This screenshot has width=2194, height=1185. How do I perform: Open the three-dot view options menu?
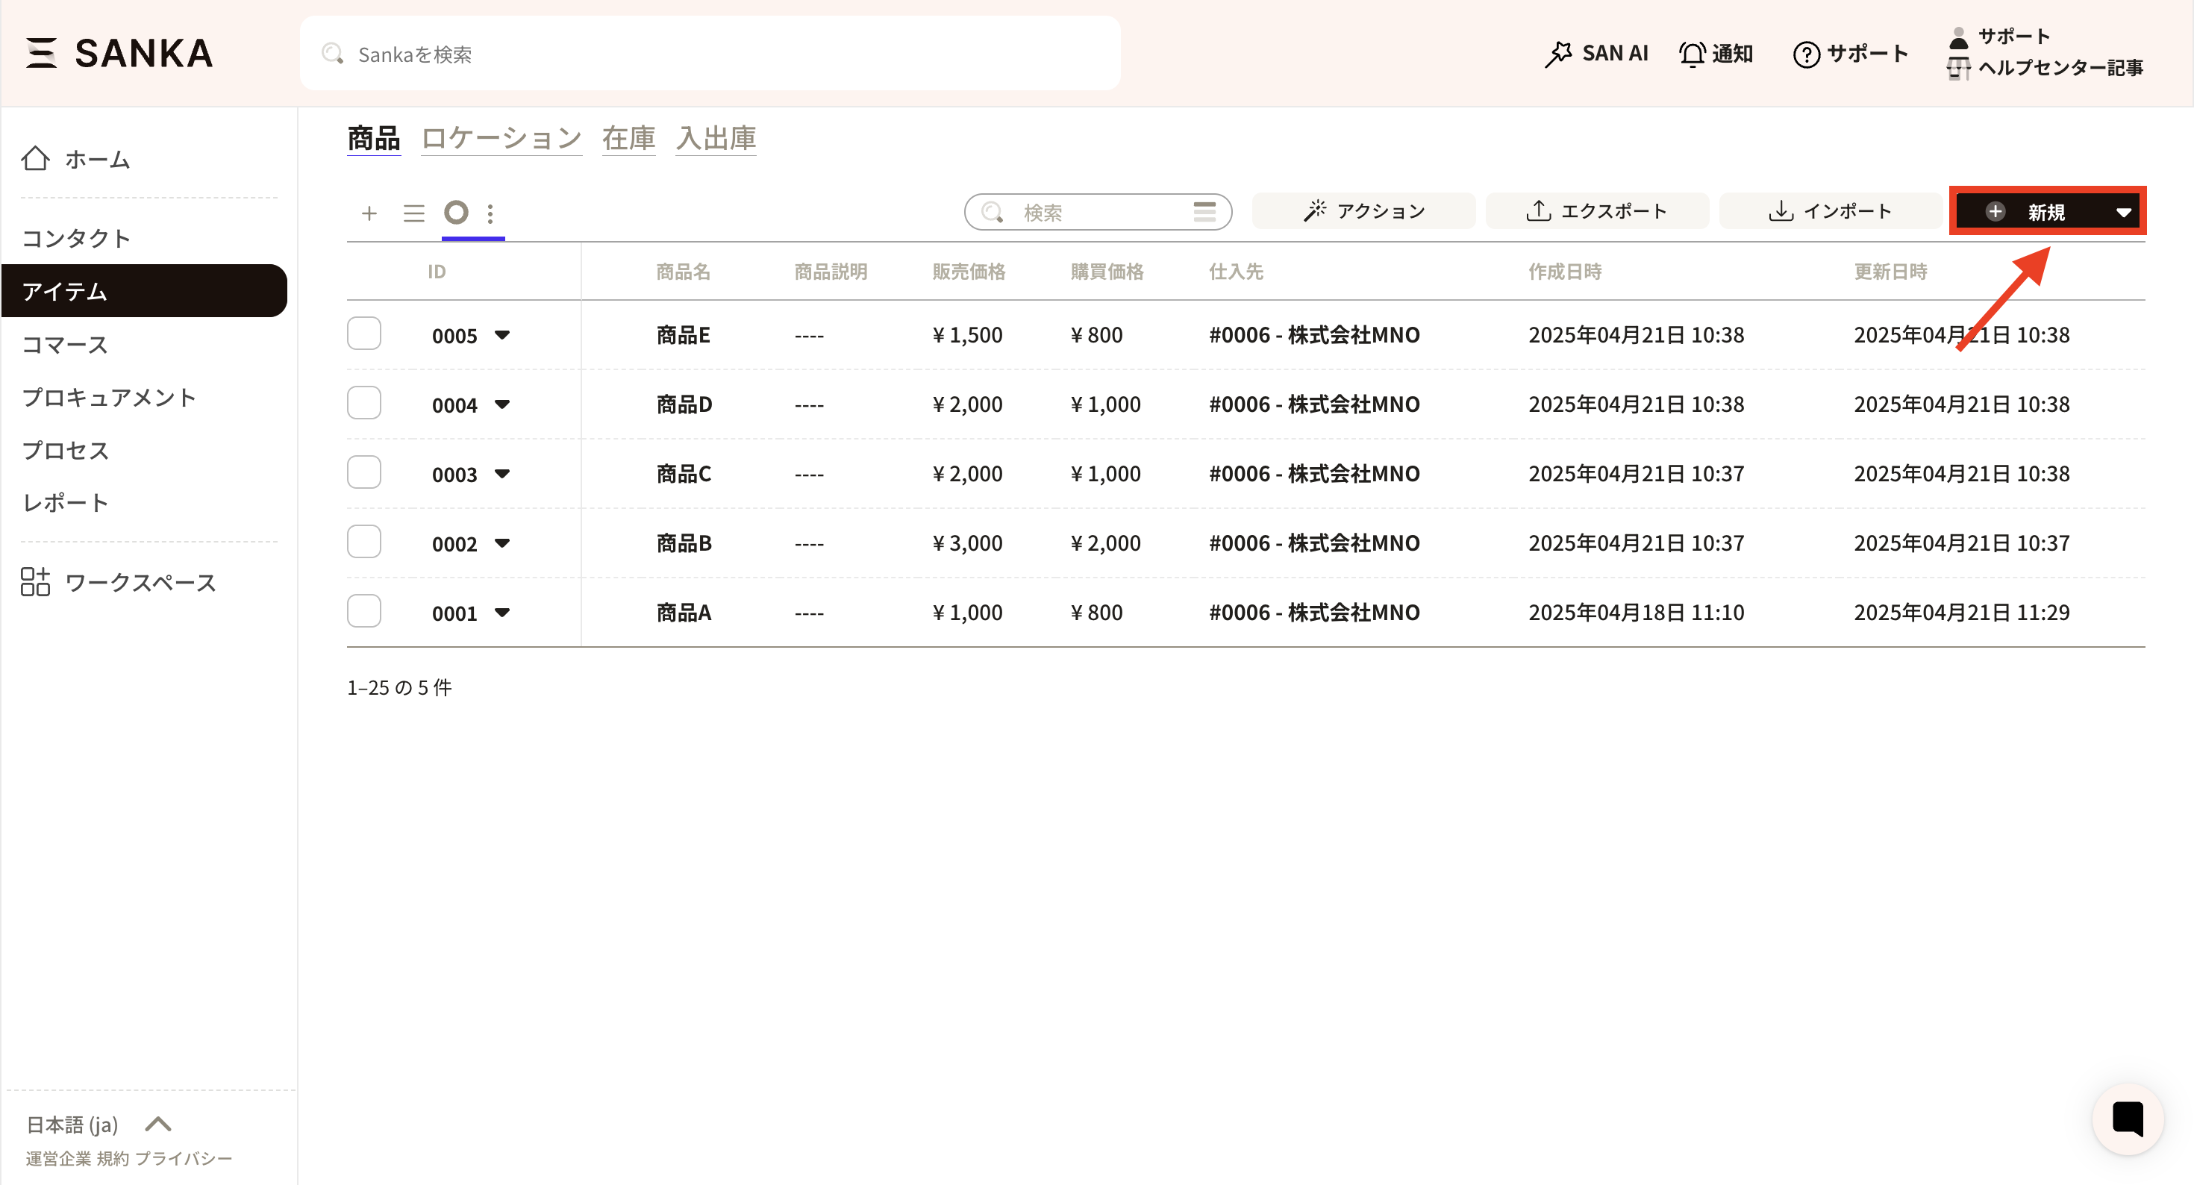coord(490,213)
